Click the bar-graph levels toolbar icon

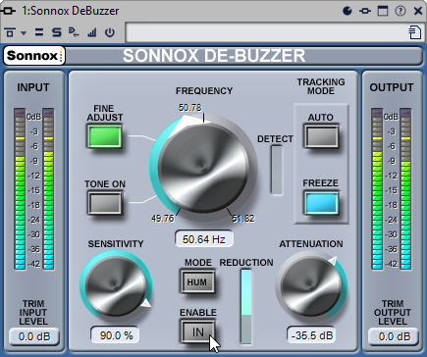point(92,32)
